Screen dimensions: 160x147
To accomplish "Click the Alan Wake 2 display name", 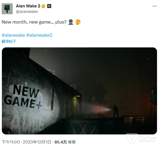I will click(28, 6).
